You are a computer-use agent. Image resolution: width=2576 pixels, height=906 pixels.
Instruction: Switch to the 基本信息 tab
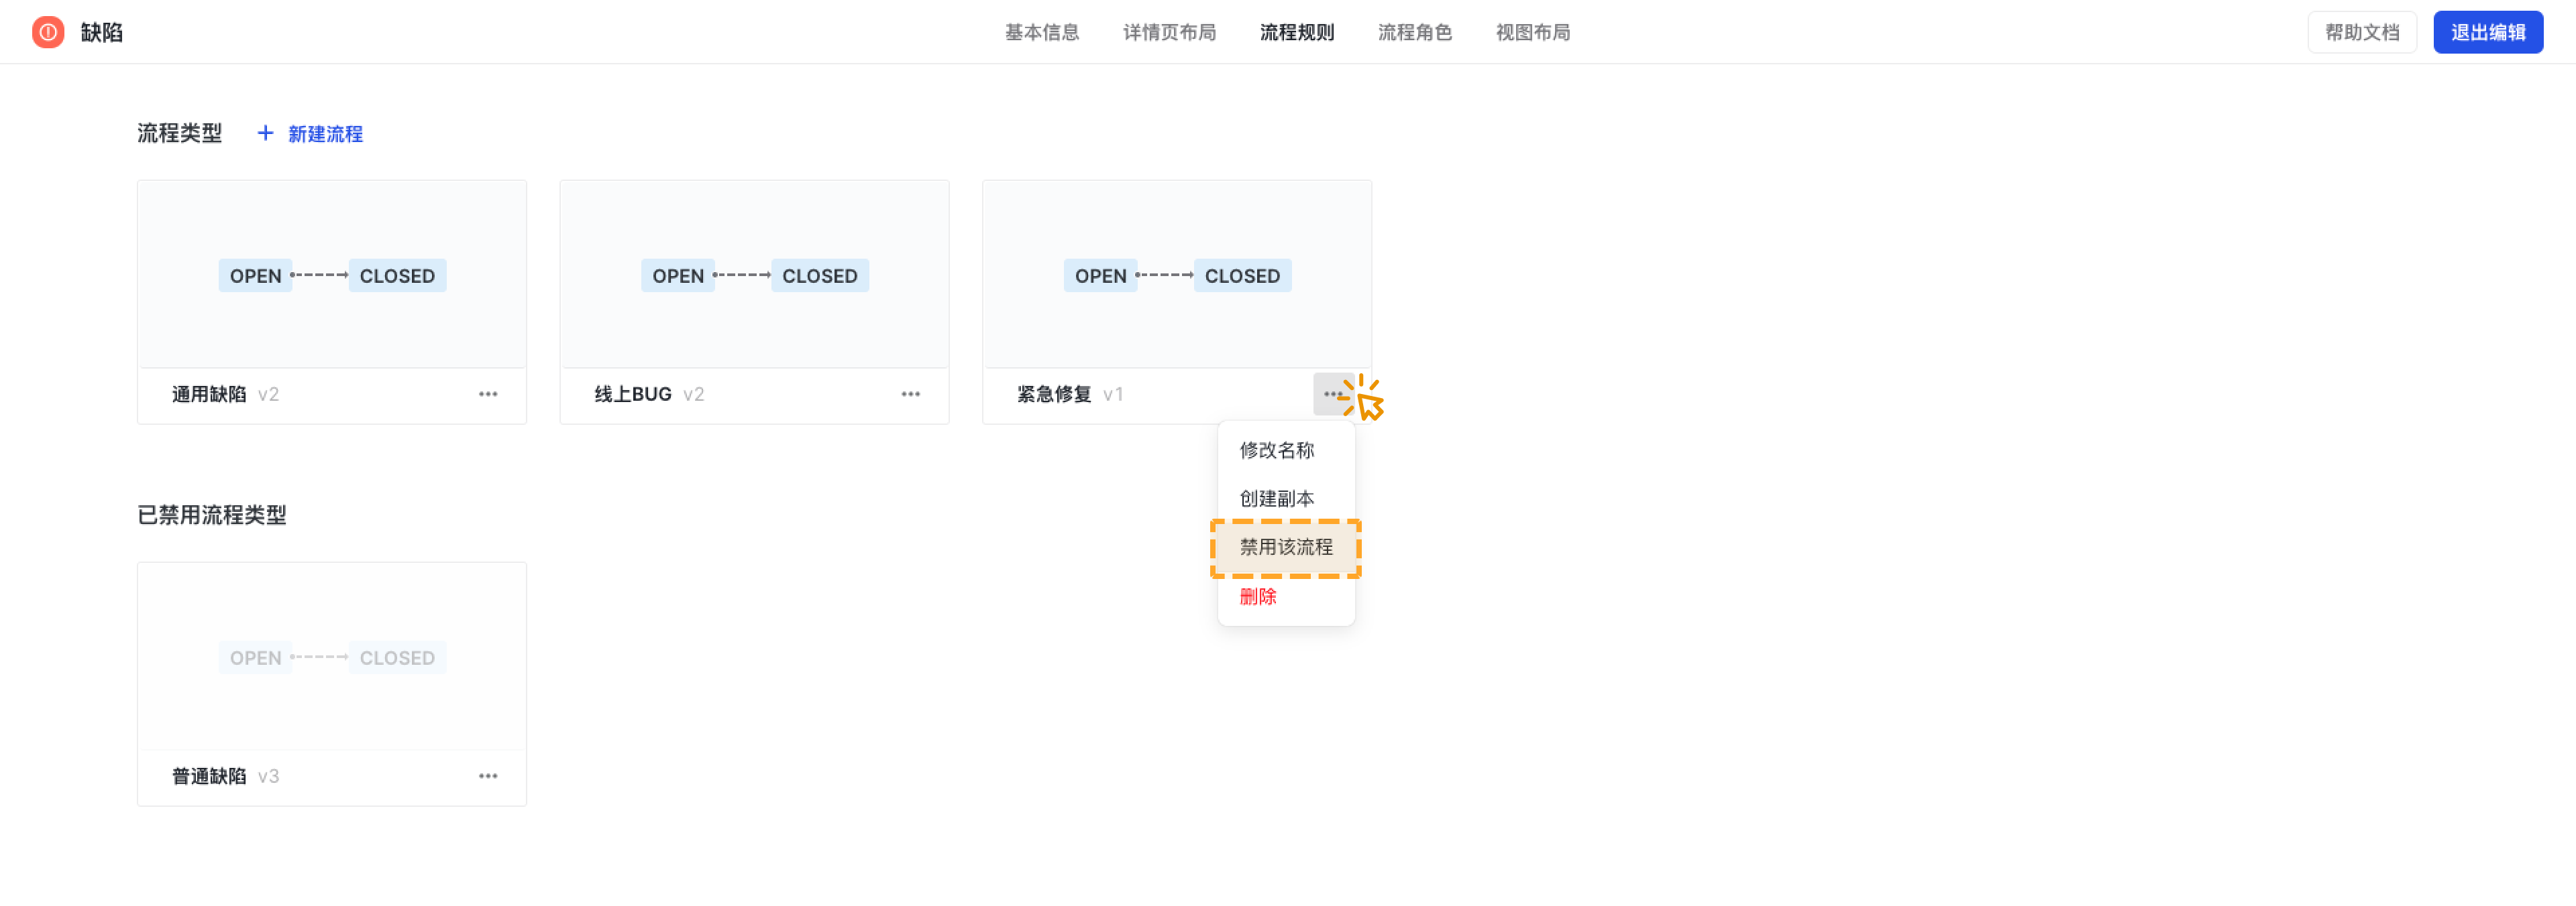pos(1042,32)
